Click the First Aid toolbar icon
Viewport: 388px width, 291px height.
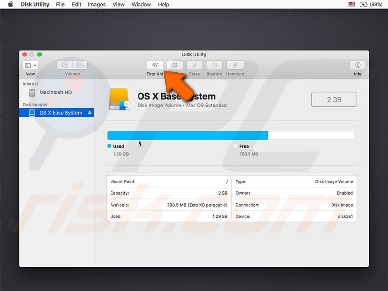click(x=155, y=65)
